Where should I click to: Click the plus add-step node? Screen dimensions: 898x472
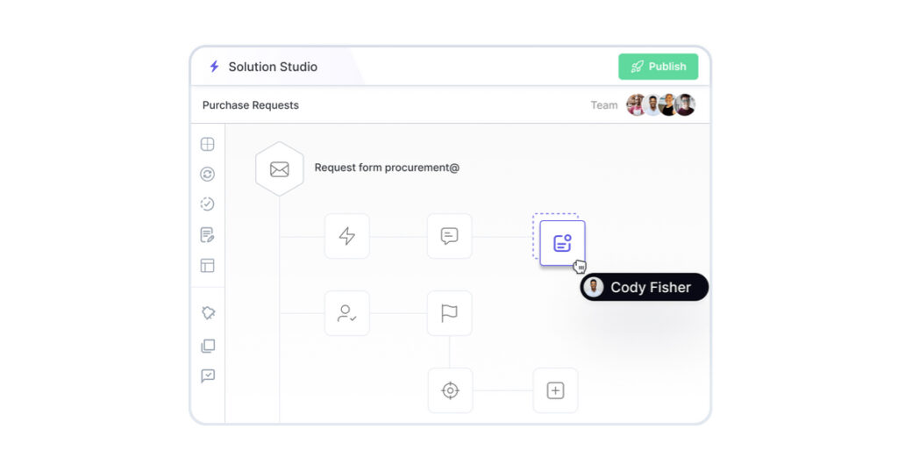click(x=555, y=390)
